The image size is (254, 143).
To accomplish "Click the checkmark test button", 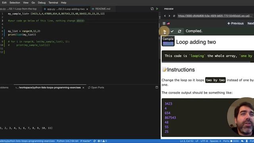I will click(x=172, y=31).
